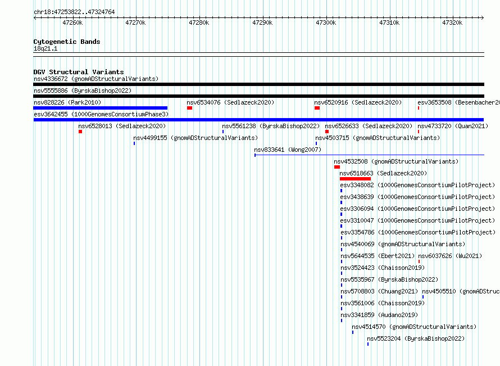
Task: Click the black bar for nsv5555886
Action: tap(258, 96)
